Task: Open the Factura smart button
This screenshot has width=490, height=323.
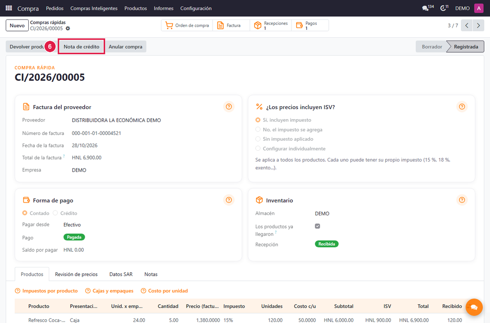Action: pyautogui.click(x=231, y=25)
